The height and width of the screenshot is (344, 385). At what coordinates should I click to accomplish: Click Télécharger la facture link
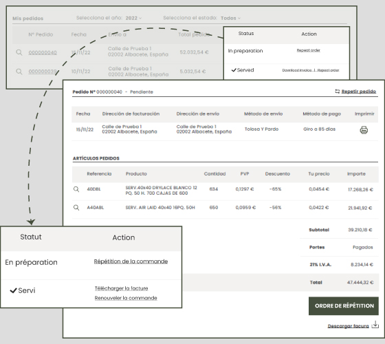pos(121,288)
